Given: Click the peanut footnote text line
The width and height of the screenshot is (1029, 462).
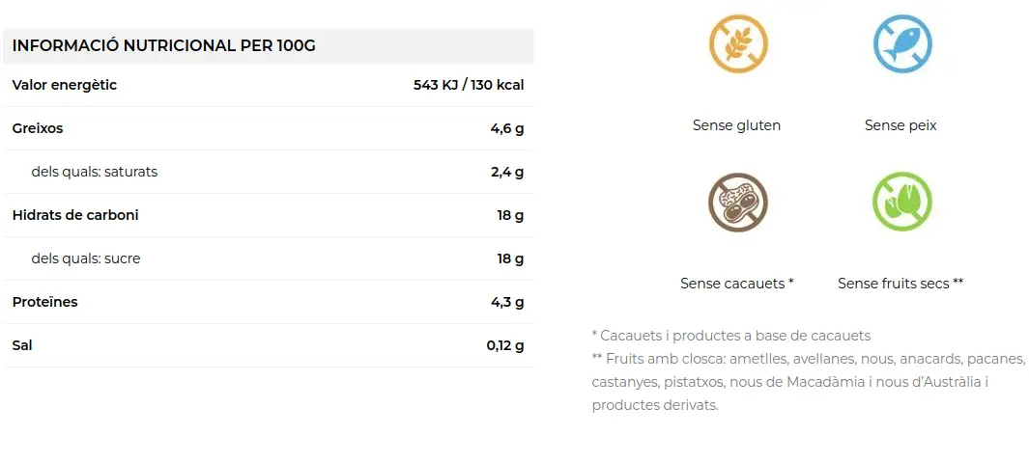Looking at the screenshot, I should tap(731, 337).
